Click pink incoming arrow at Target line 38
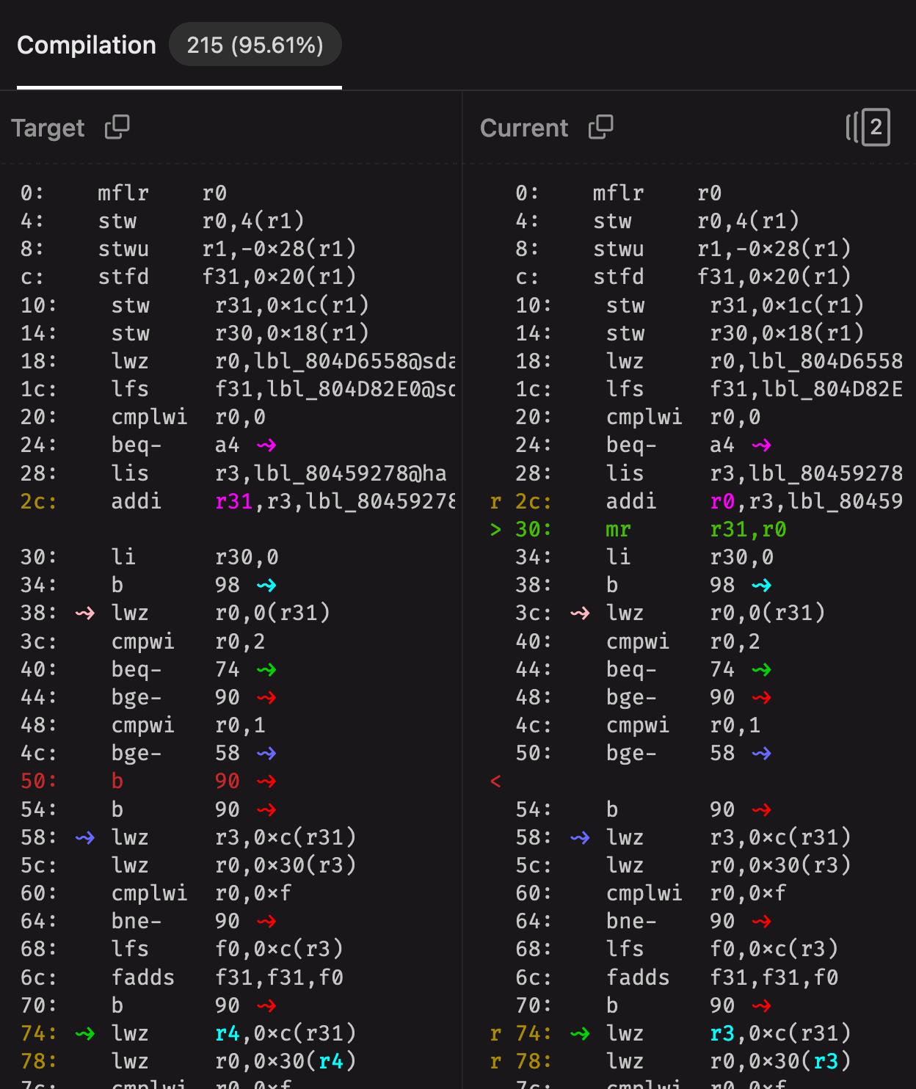This screenshot has height=1089, width=916. [x=85, y=613]
